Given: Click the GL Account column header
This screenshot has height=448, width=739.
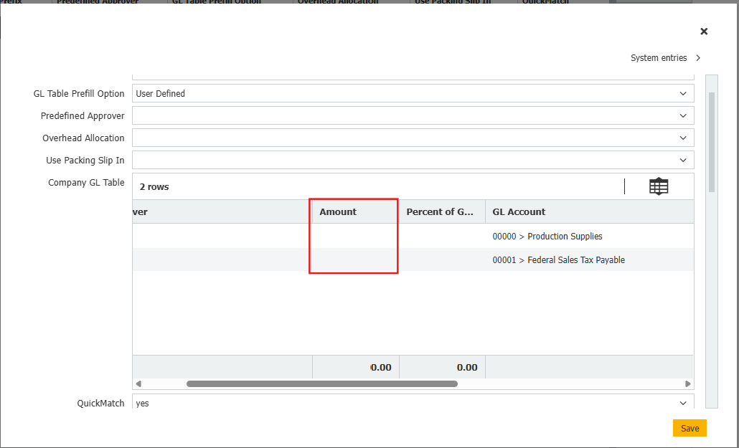Looking at the screenshot, I should point(519,212).
